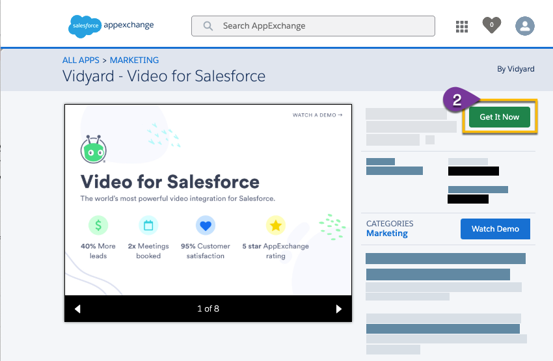Click the Video for Salesforce heading
This screenshot has width=553, height=361.
[x=170, y=182]
